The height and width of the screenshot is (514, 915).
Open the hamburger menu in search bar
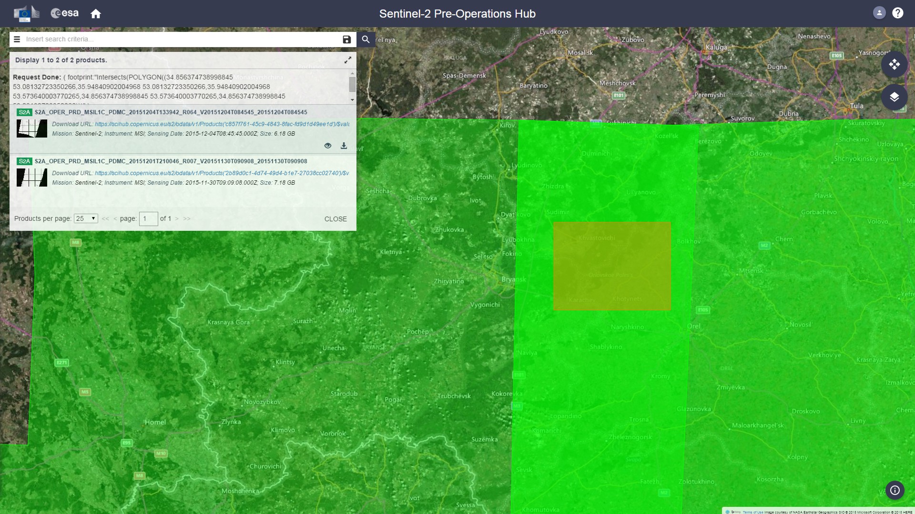click(x=17, y=40)
